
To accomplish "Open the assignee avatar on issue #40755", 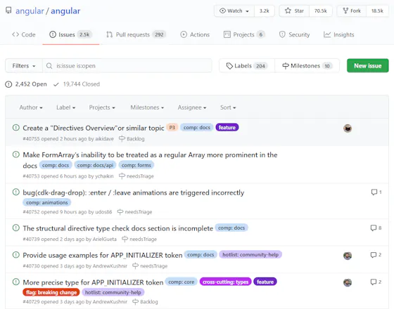I will coord(348,128).
